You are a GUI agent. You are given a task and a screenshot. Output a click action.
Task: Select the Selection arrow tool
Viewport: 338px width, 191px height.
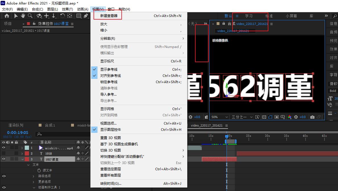click(16, 16)
